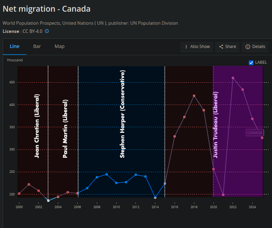This screenshot has width=272, height=228.
Task: Click the info icon beside CC BY-4.0
Action: (47, 31)
